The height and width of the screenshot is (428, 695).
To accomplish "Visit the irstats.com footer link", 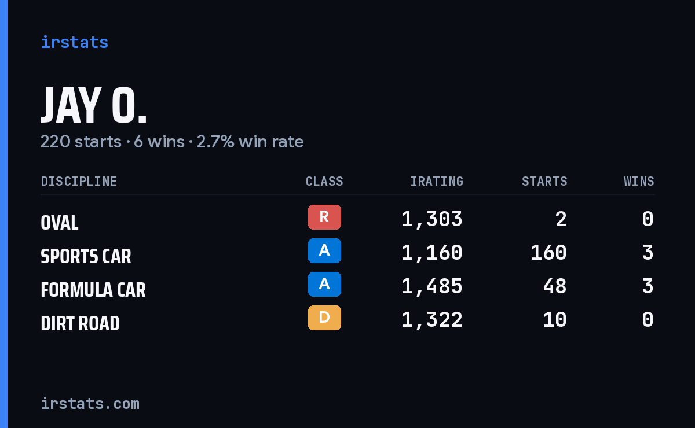I will 90,403.
